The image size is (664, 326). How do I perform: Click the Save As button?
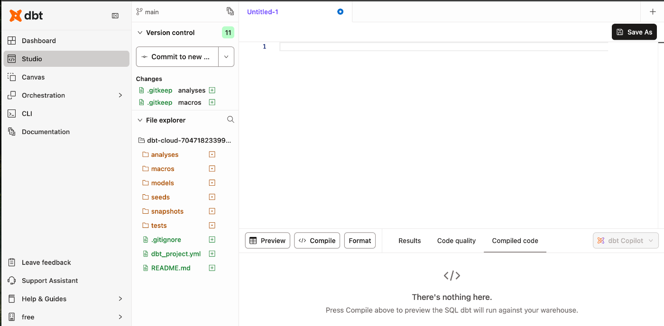click(634, 32)
